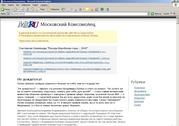Screen dimensions: 179x126
Task: Refresh the page with green arrows icon
Action: tap(27, 9)
